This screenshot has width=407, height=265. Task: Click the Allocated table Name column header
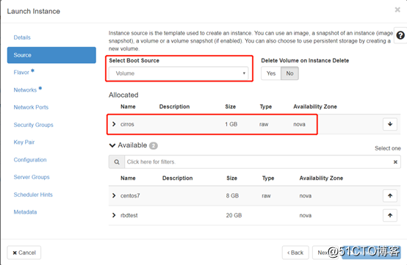[128, 106]
